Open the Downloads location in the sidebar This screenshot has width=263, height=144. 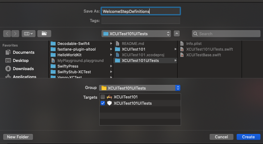[23, 69]
